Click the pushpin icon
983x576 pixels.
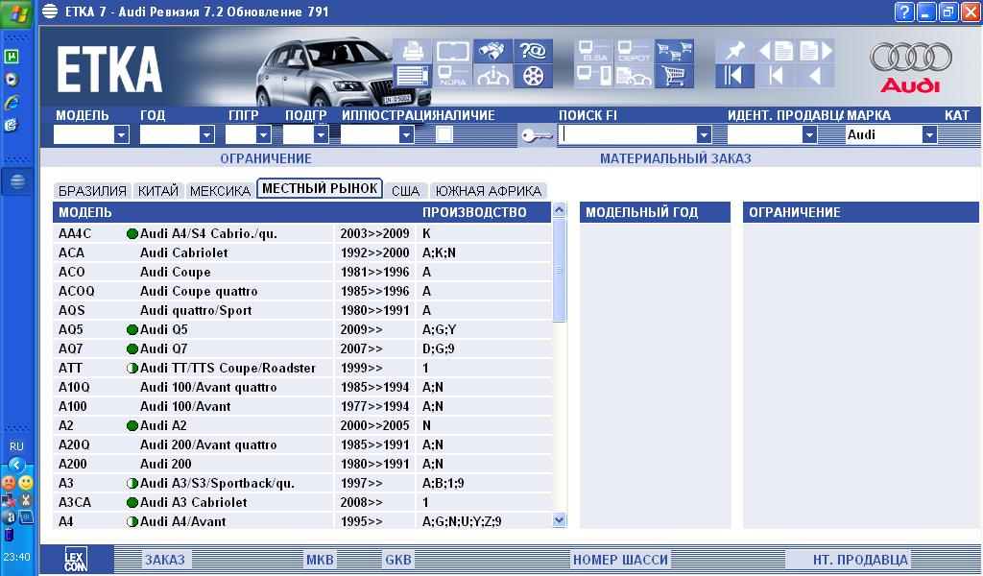[734, 51]
